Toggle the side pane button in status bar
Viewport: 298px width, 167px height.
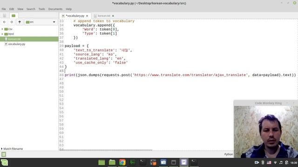[x=4, y=154]
